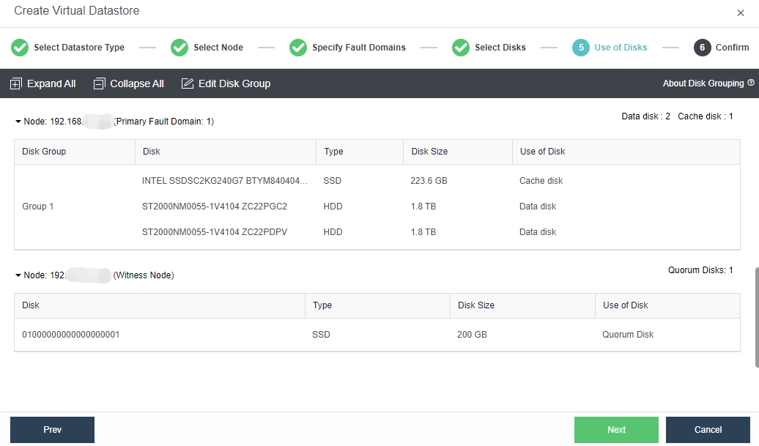
Task: Cancel the datastore creation wizard
Action: click(x=708, y=430)
